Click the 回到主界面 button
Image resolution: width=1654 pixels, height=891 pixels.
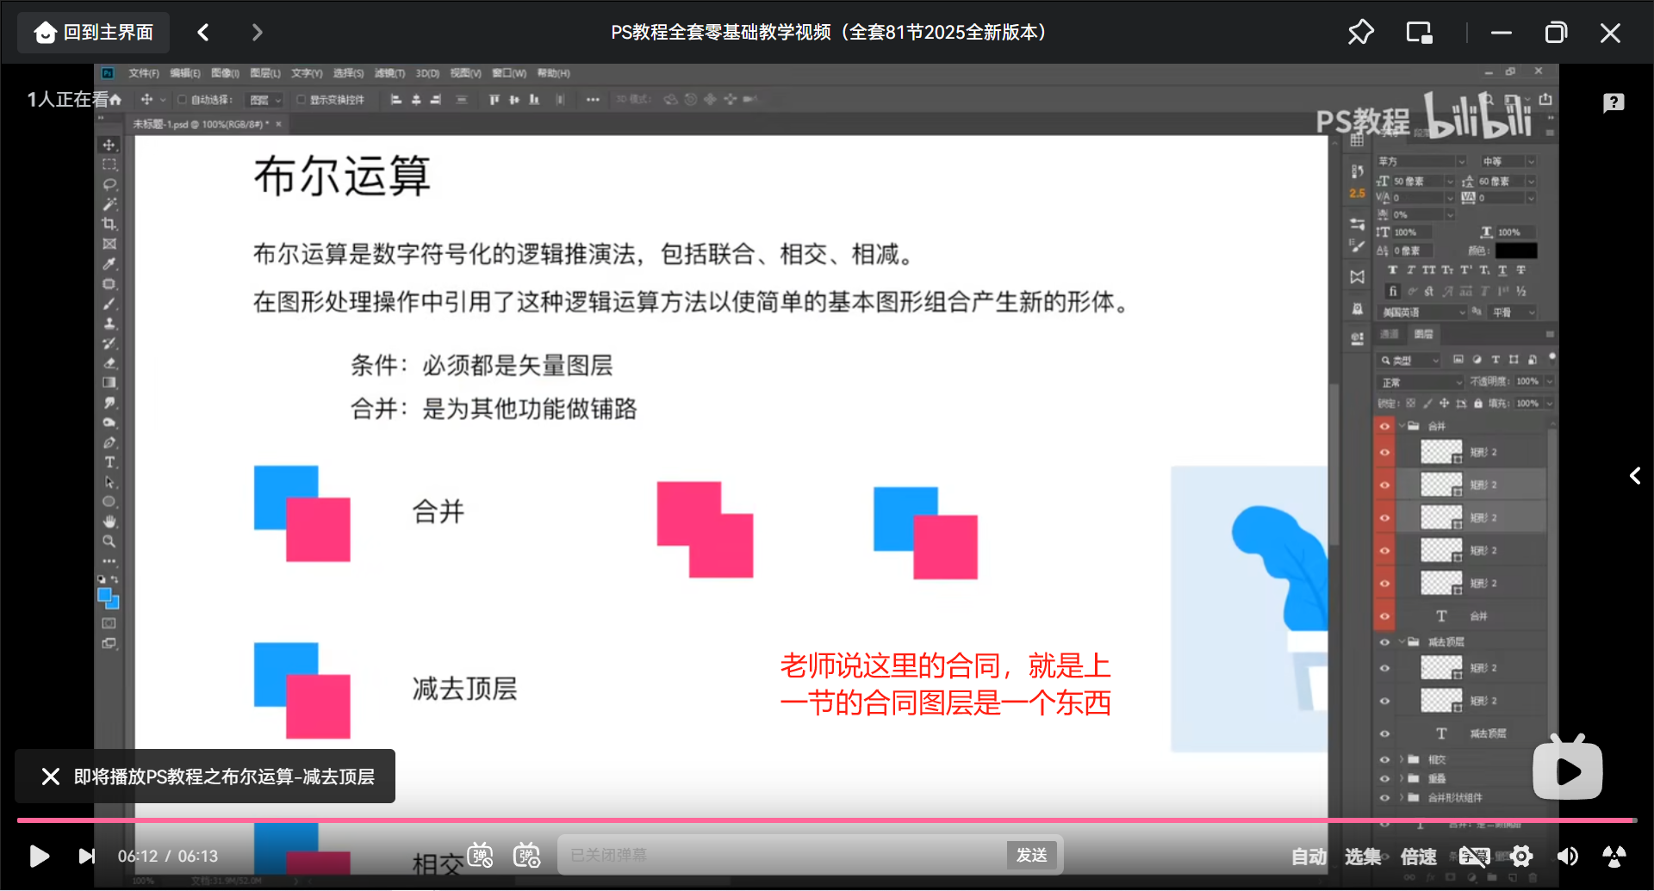93,33
